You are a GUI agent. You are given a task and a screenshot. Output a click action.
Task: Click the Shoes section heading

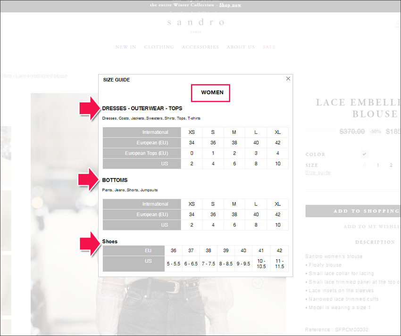[110, 241]
